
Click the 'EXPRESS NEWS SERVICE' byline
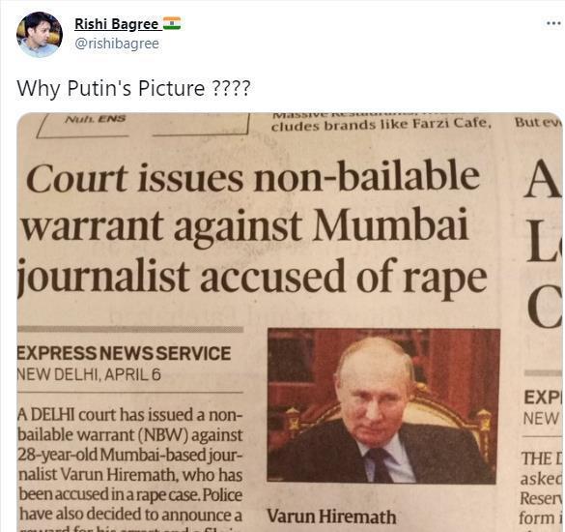124,353
